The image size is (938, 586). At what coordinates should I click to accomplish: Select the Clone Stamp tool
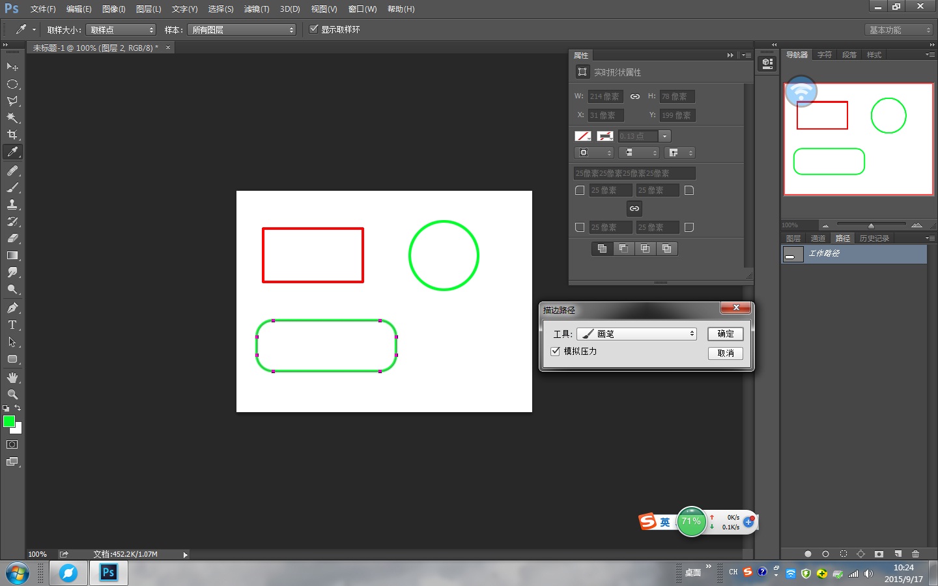click(x=12, y=204)
